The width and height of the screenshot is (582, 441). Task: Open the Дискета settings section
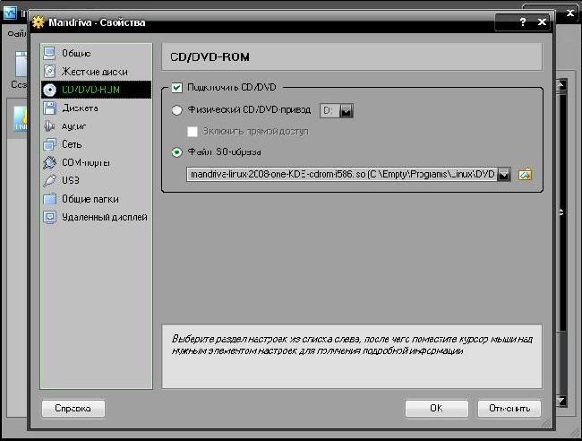click(x=96, y=108)
